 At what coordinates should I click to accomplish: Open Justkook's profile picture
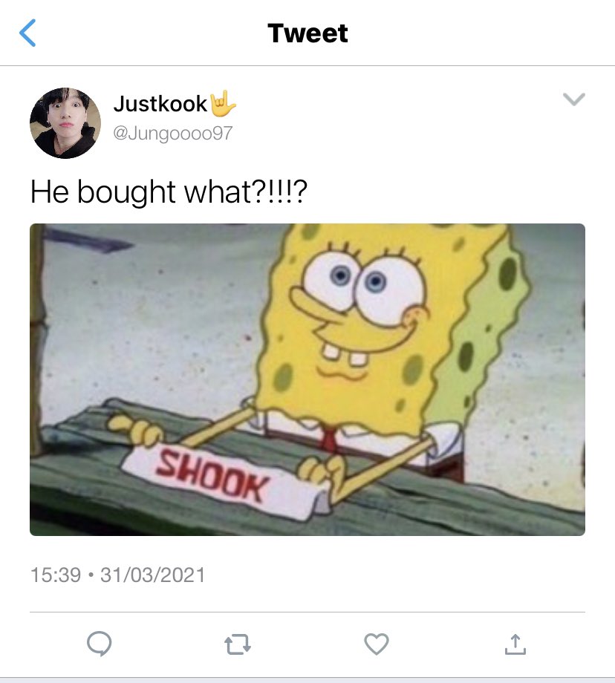tap(65, 122)
